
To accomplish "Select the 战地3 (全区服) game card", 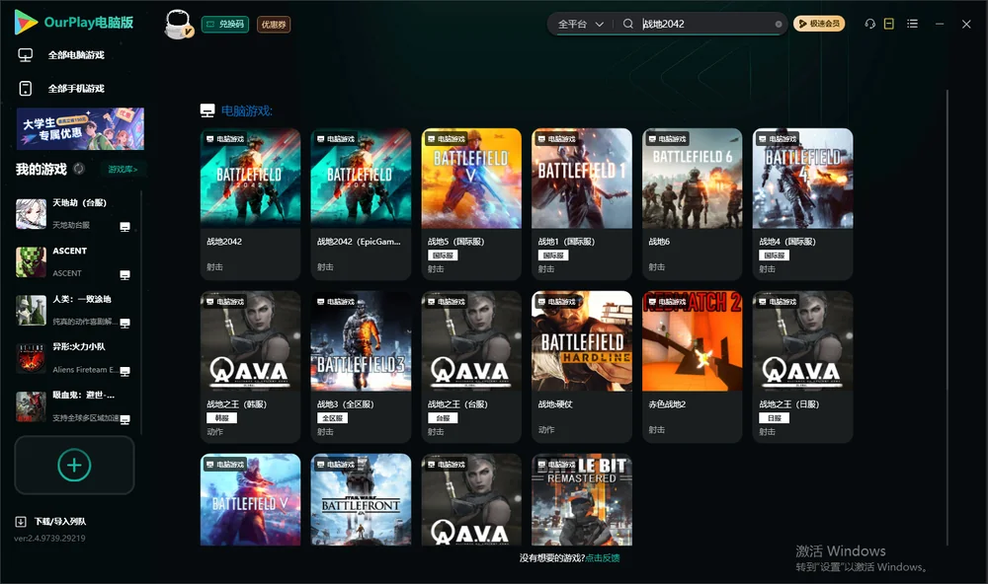I will [x=361, y=367].
